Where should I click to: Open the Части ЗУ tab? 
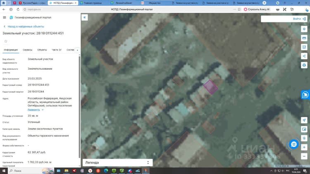57,50
